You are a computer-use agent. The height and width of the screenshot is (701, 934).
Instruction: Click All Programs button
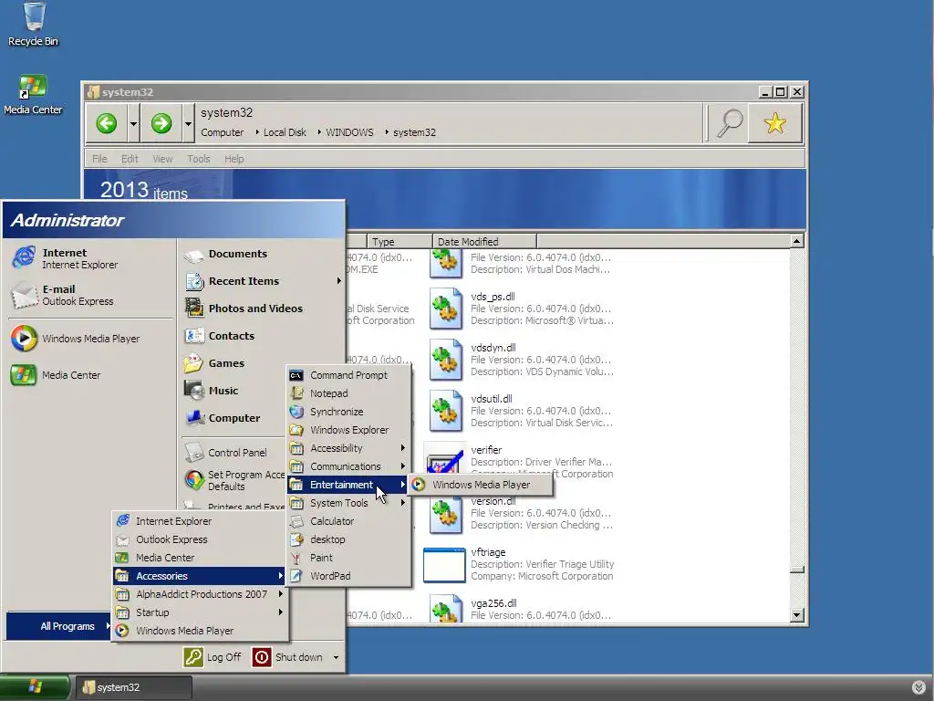coord(59,626)
